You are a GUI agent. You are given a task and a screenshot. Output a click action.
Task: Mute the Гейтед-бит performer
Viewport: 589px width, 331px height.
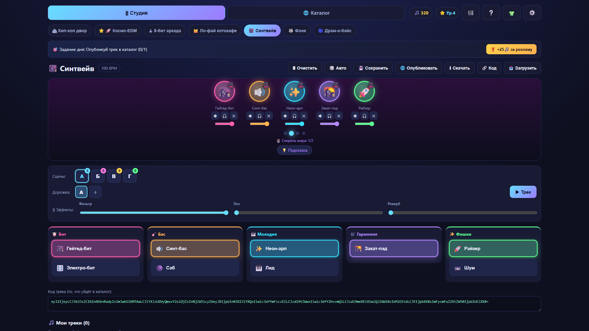click(215, 116)
